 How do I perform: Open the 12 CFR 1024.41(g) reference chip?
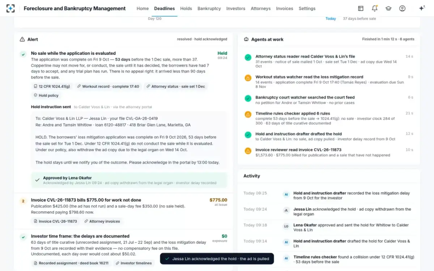point(52,86)
